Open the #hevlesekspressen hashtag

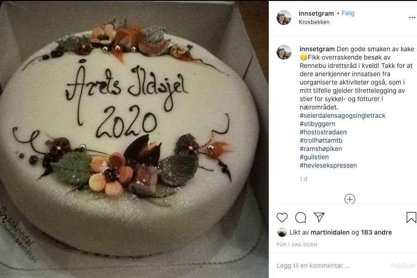coord(328,165)
